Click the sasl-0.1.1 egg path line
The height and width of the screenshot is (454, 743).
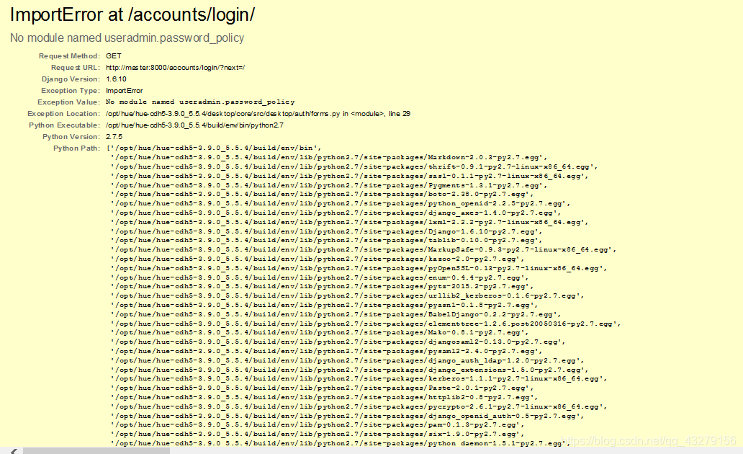click(349, 176)
